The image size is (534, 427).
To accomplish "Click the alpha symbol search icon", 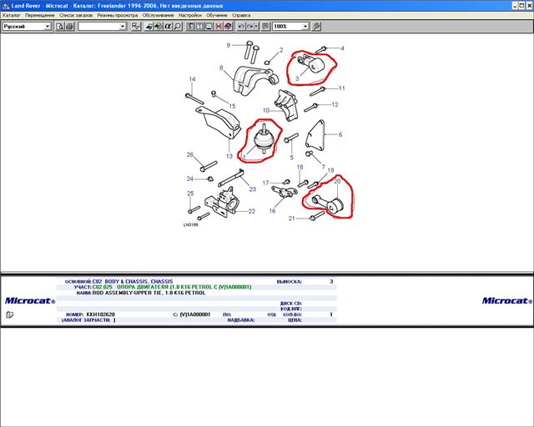I will pyautogui.click(x=168, y=26).
